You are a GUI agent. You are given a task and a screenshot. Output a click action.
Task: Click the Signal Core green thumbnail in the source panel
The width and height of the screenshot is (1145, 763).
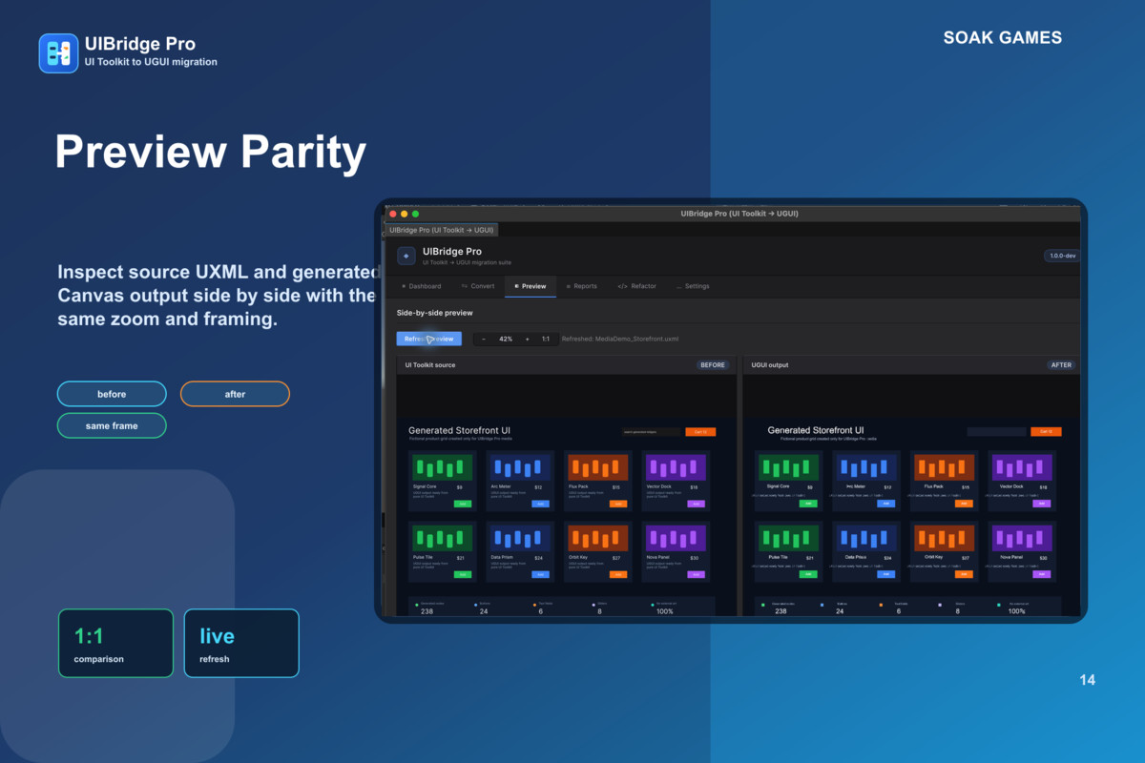tap(443, 467)
